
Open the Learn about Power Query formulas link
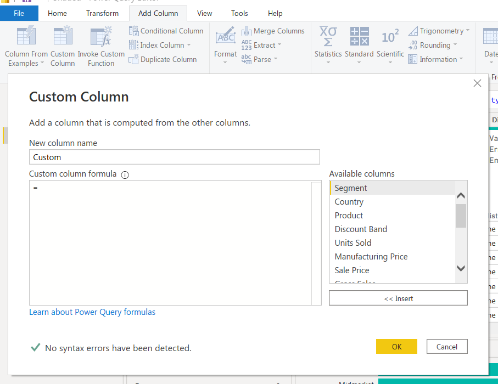click(x=92, y=311)
